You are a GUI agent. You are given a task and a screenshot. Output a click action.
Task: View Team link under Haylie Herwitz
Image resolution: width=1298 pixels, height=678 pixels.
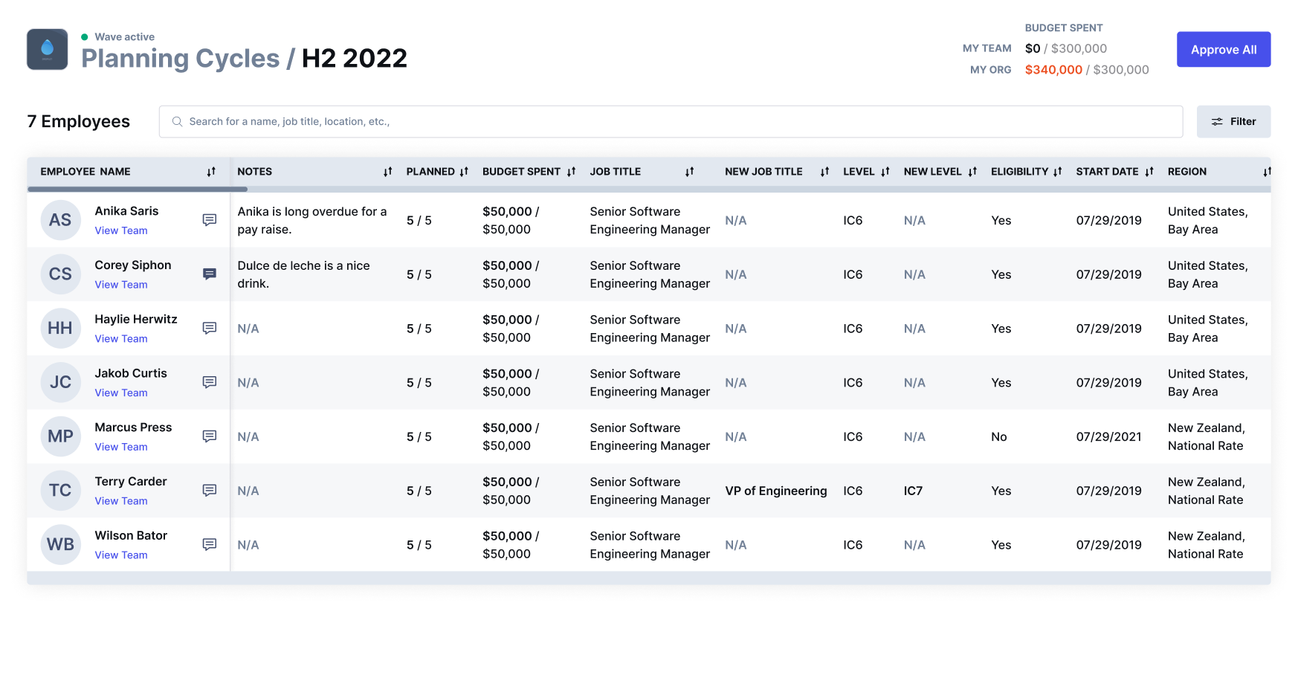tap(121, 339)
